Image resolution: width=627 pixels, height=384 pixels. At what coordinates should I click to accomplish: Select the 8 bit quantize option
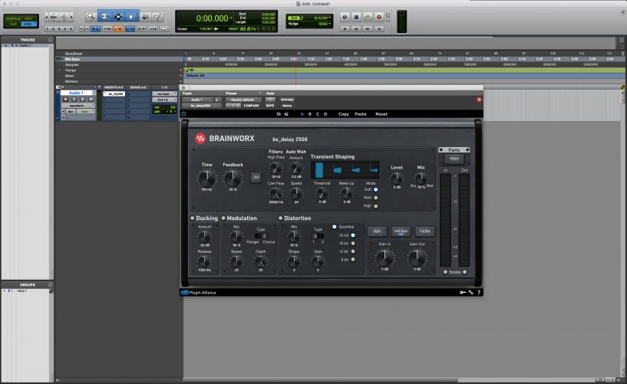coord(353,260)
